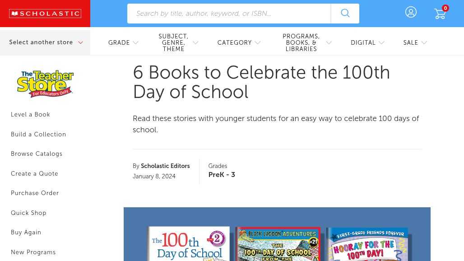Open the Build a Collection link

(38, 135)
